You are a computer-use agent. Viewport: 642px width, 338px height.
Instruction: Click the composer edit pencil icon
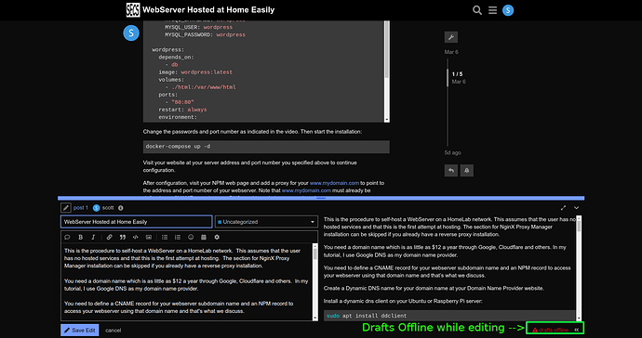(x=65, y=208)
